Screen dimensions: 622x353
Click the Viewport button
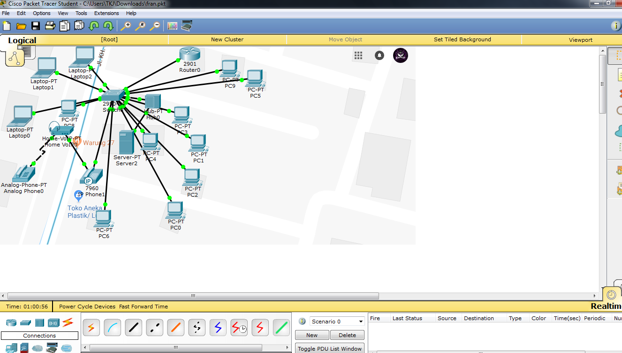tap(581, 40)
